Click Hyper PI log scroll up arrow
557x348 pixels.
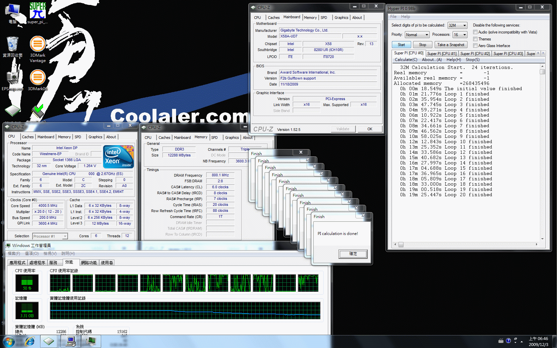542,67
